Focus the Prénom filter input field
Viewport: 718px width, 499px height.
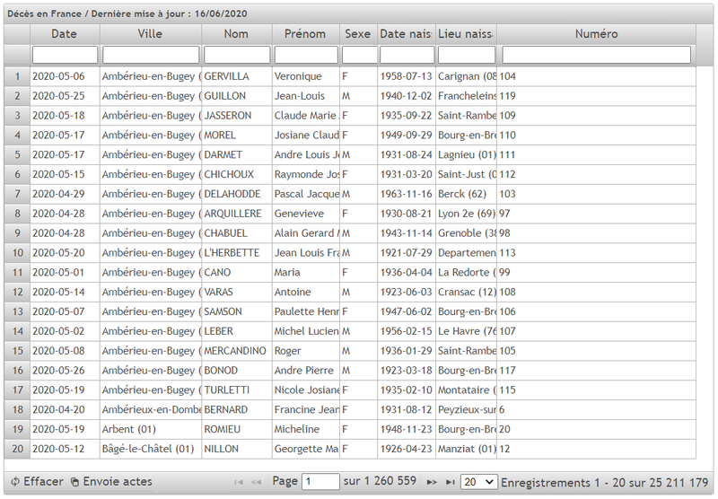[306, 55]
